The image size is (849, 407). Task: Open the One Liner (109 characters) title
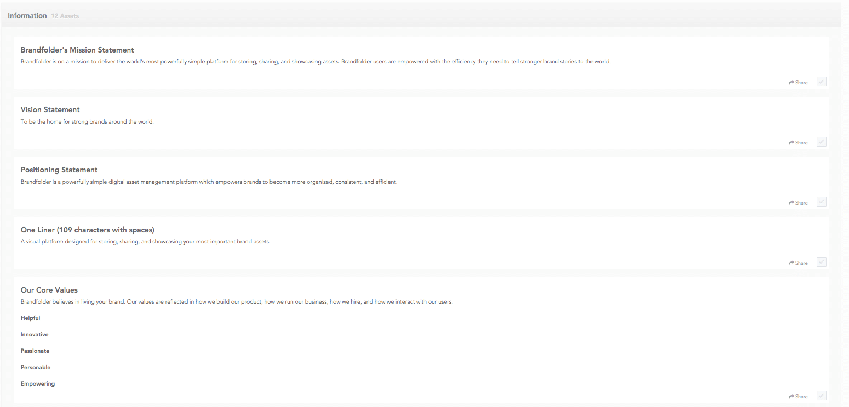88,230
